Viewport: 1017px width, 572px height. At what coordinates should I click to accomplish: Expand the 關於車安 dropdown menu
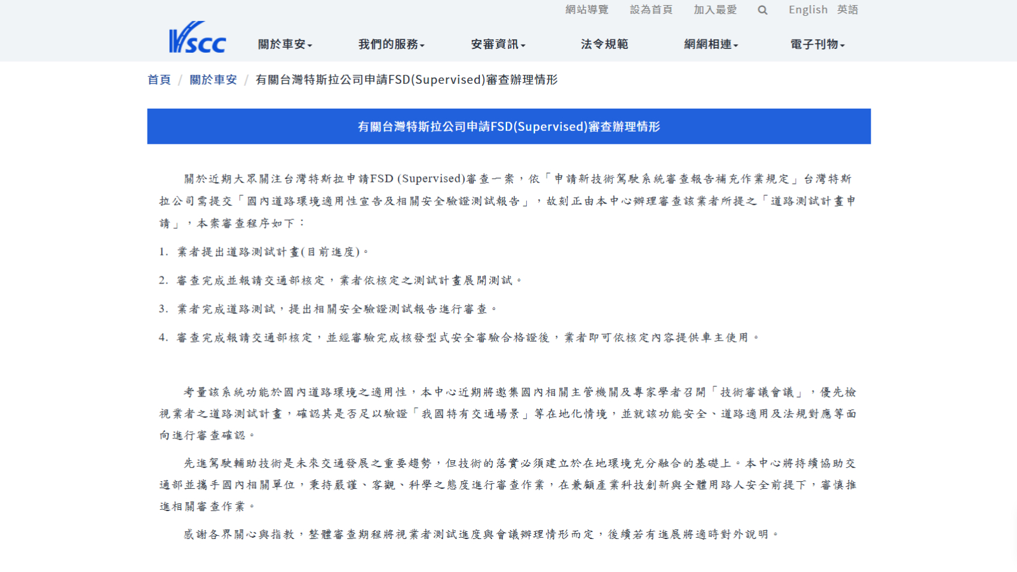[285, 44]
